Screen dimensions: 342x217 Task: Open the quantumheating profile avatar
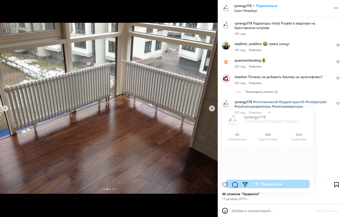point(226,62)
